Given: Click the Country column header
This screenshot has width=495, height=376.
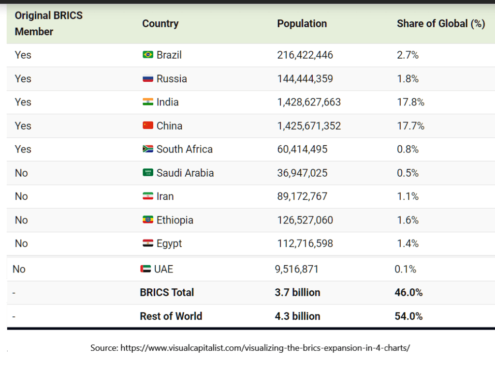Looking at the screenshot, I should coord(160,24).
